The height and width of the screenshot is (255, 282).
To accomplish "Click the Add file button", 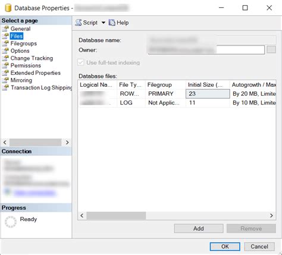I will point(199,228).
